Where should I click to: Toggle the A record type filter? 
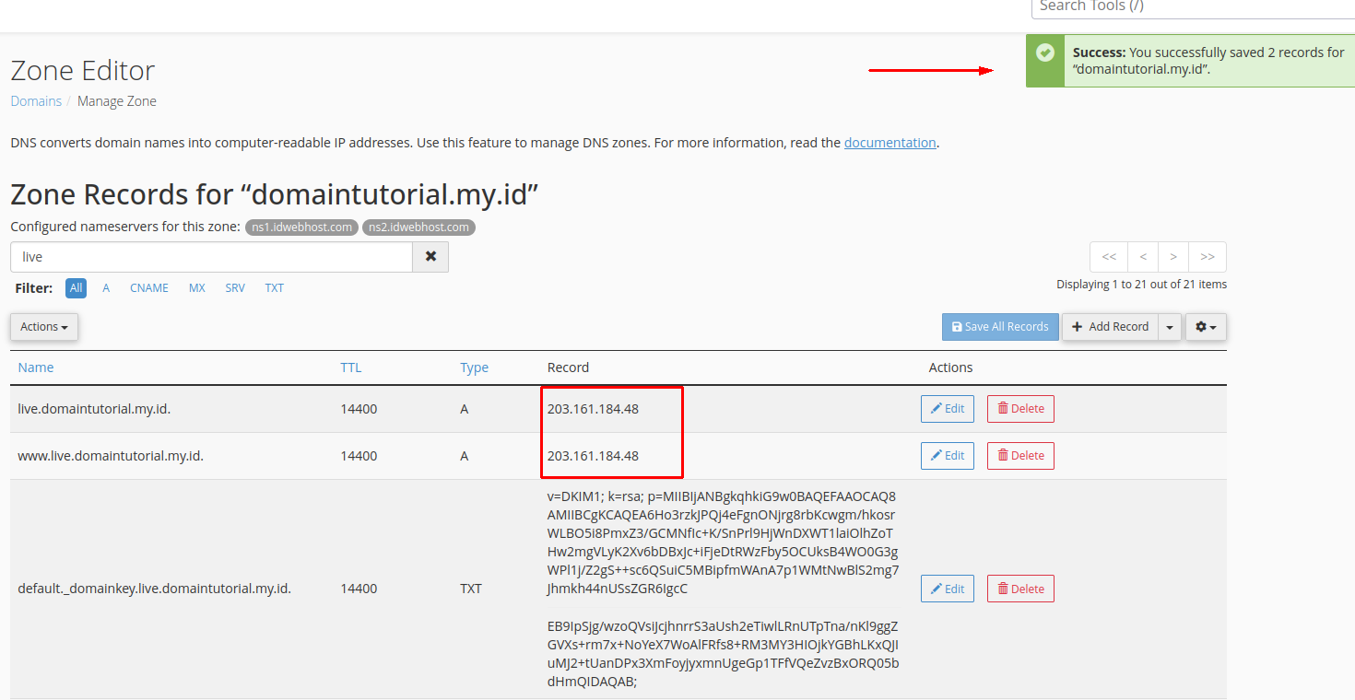tap(106, 287)
